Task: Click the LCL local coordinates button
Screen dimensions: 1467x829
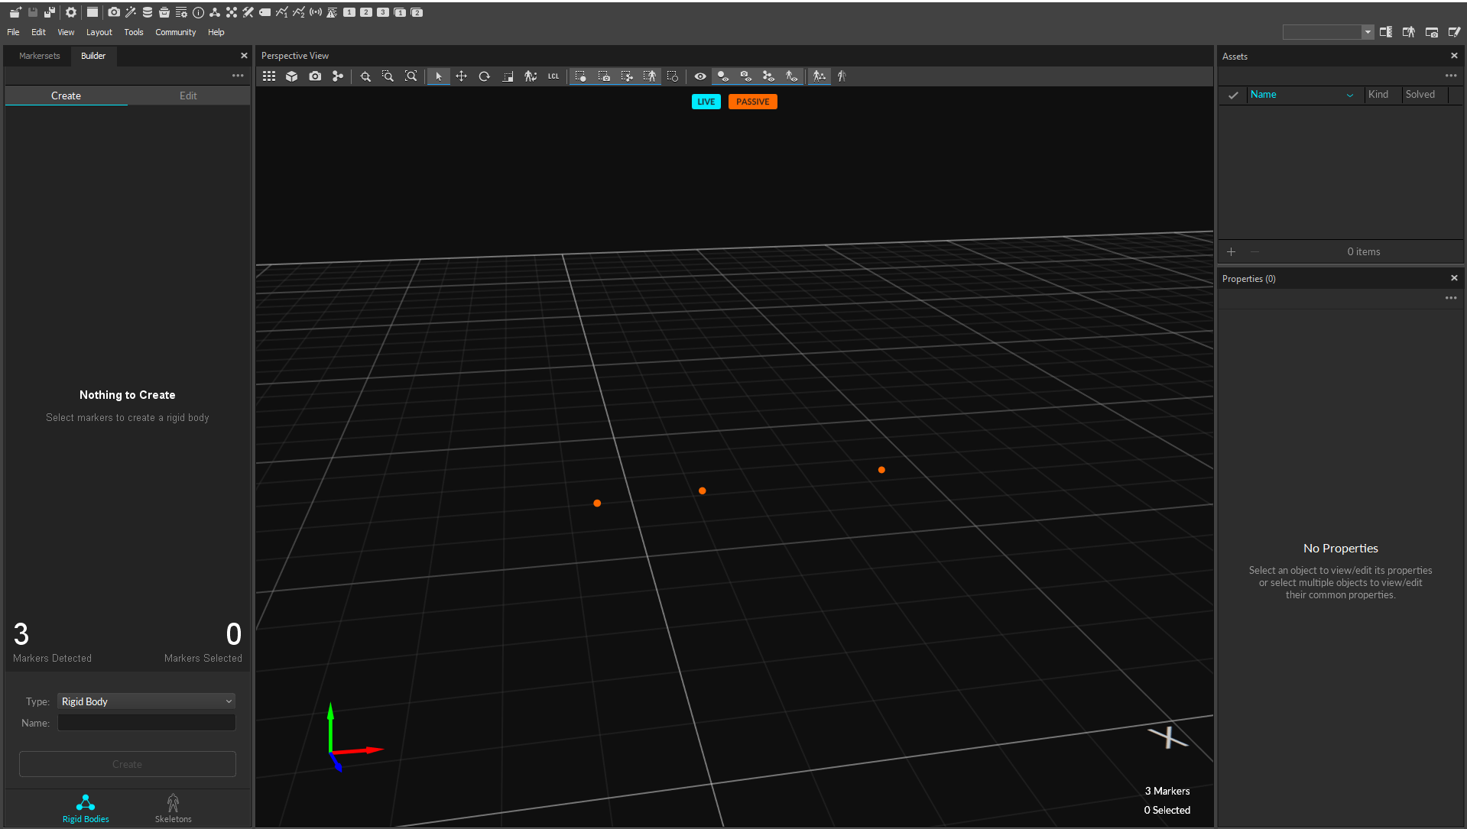Action: [x=553, y=76]
